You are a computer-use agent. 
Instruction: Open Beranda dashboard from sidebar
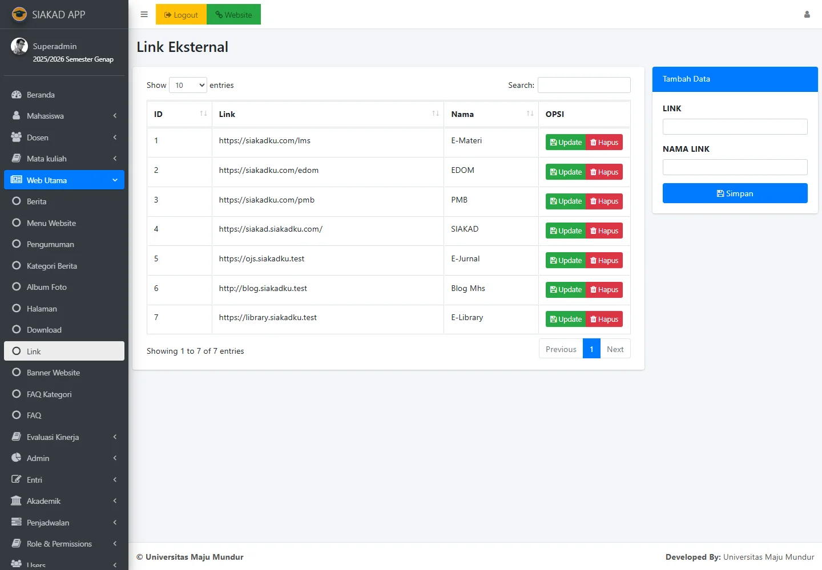tap(41, 95)
